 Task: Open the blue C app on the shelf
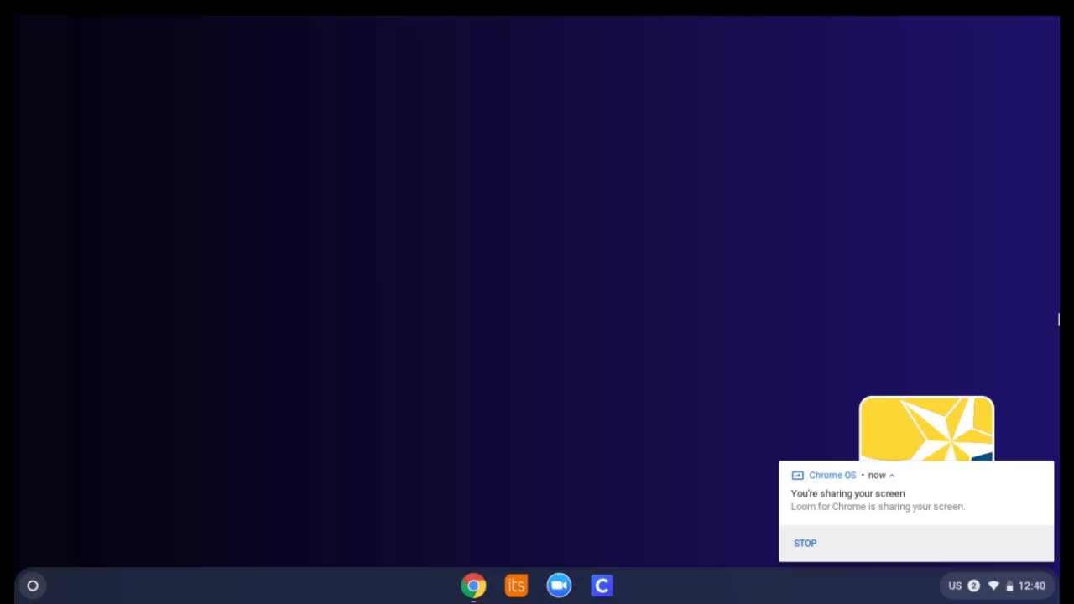(602, 586)
